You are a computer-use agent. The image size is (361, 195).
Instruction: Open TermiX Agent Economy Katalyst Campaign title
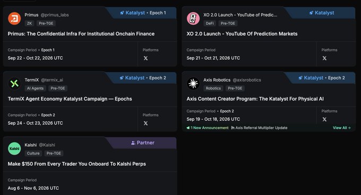[x=70, y=99]
